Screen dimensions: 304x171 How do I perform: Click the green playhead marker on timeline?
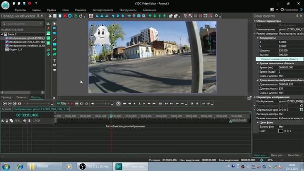pyautogui.click(x=111, y=116)
